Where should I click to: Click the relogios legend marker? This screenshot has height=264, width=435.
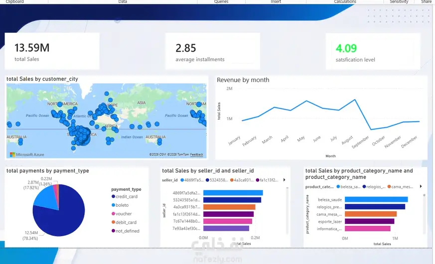364,187
